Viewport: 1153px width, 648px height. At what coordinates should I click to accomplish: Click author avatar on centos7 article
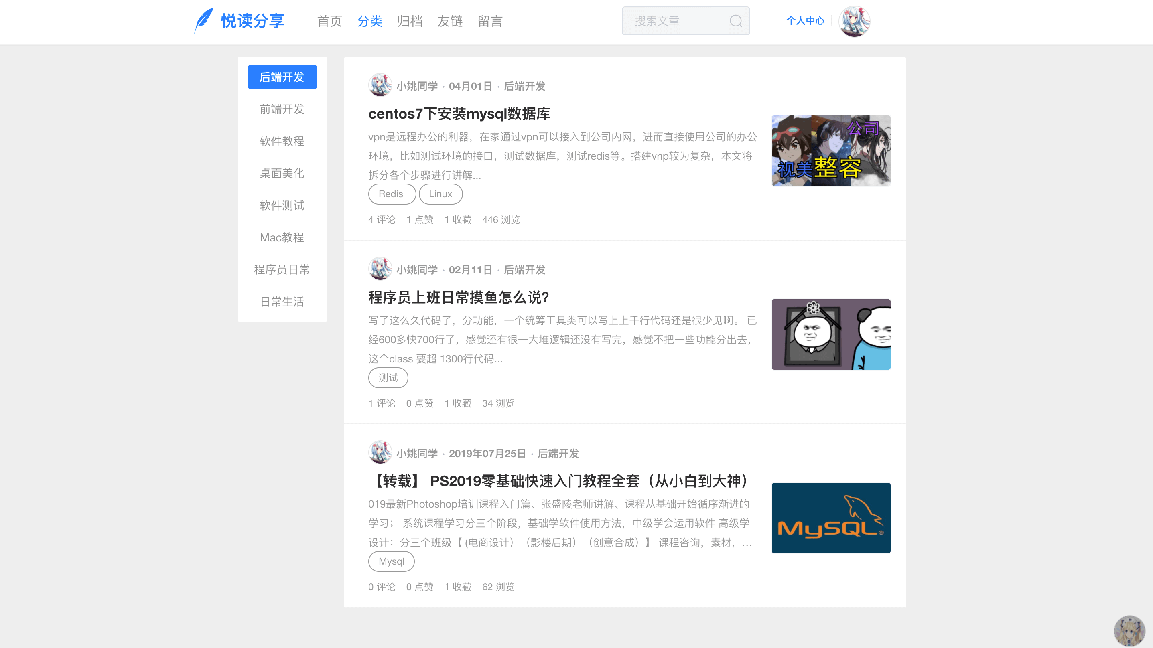tap(380, 85)
